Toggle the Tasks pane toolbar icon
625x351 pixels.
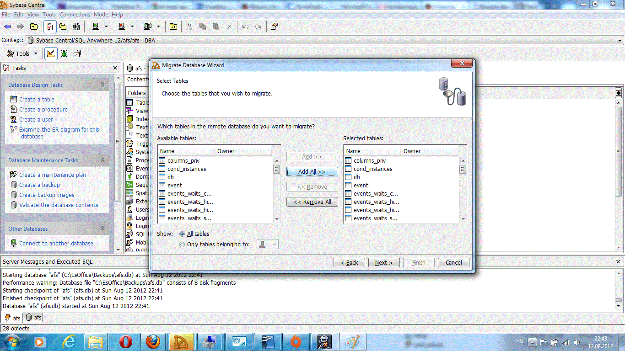49,27
